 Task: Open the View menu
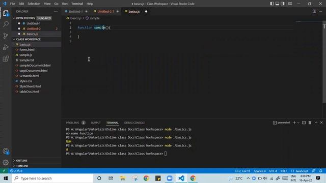click(x=47, y=4)
